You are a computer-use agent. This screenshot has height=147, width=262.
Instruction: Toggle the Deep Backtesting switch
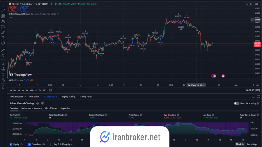click(x=237, y=103)
